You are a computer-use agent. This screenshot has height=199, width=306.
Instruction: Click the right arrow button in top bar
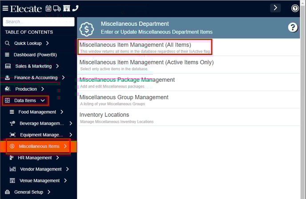coord(275,8)
